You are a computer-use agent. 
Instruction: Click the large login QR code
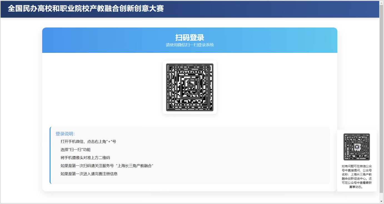(190, 87)
